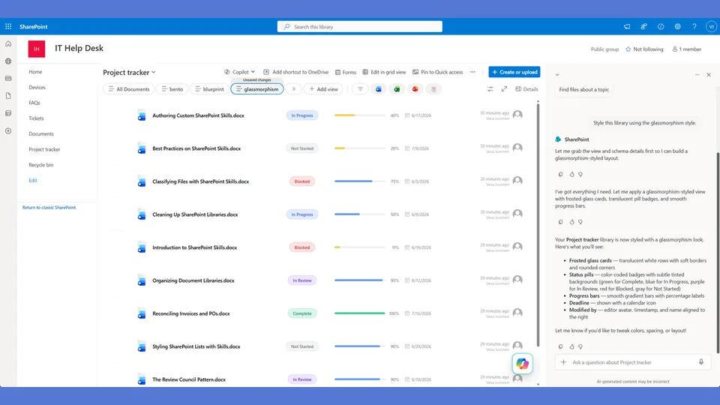
Task: Filter by Word file type icon
Action: click(x=378, y=89)
